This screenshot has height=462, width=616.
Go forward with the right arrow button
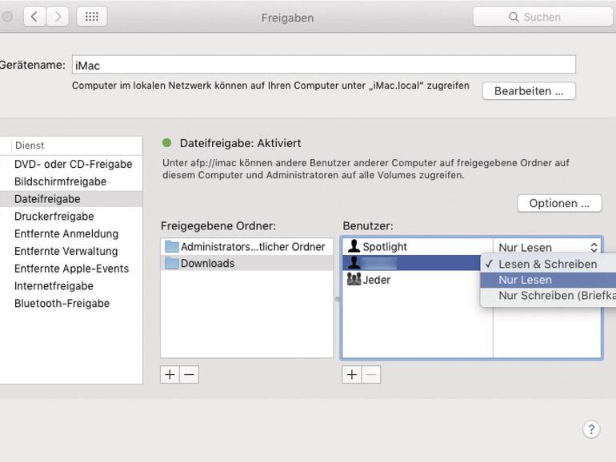click(58, 17)
